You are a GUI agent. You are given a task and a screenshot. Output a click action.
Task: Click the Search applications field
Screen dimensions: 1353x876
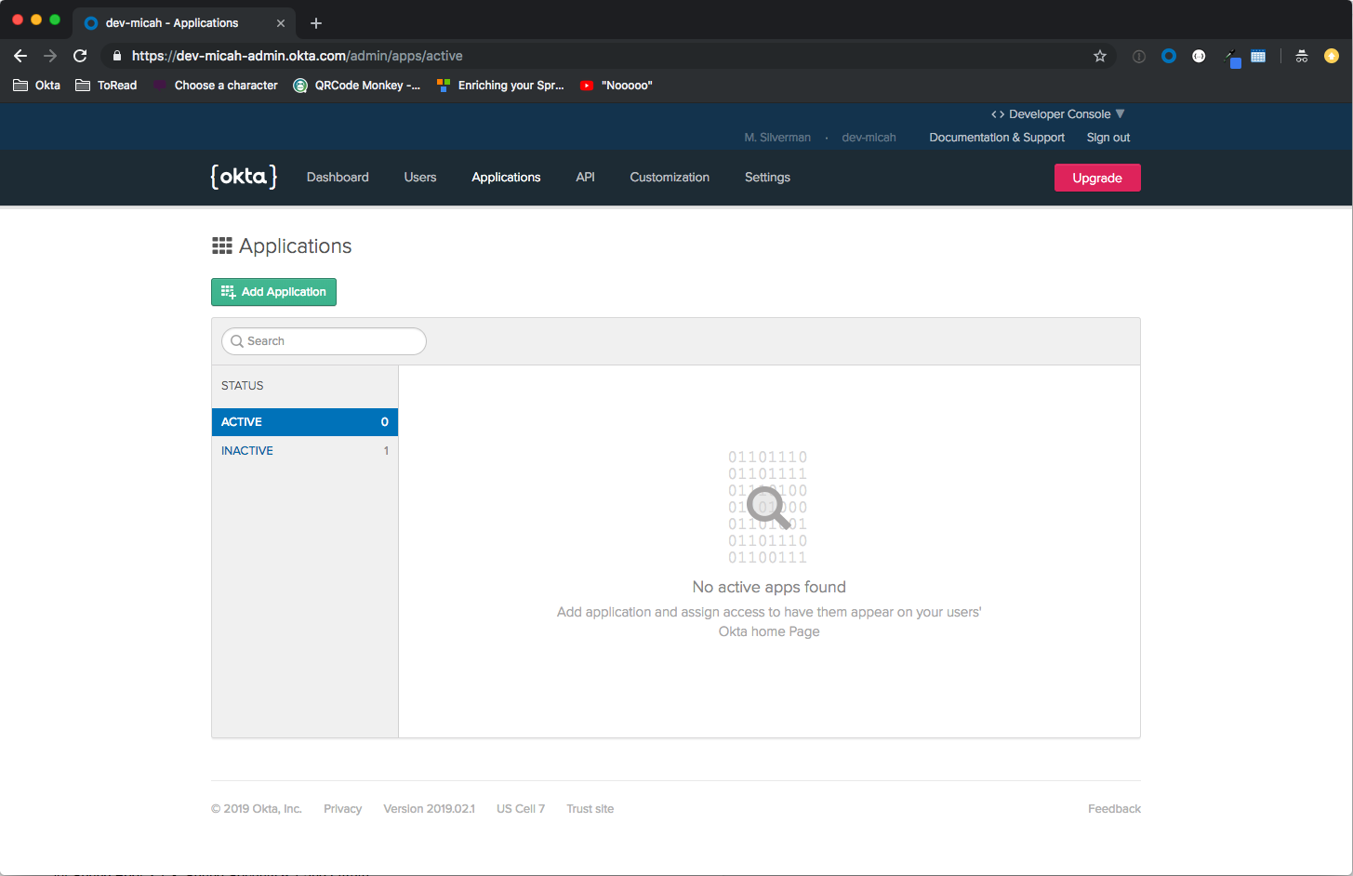coord(324,341)
